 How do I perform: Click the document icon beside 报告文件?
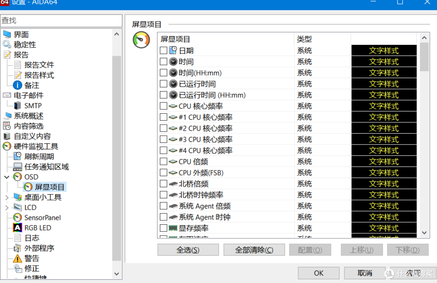pos(17,65)
